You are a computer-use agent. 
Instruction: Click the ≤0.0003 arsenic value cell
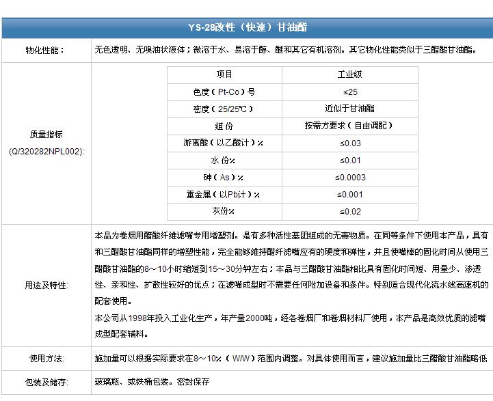click(350, 178)
